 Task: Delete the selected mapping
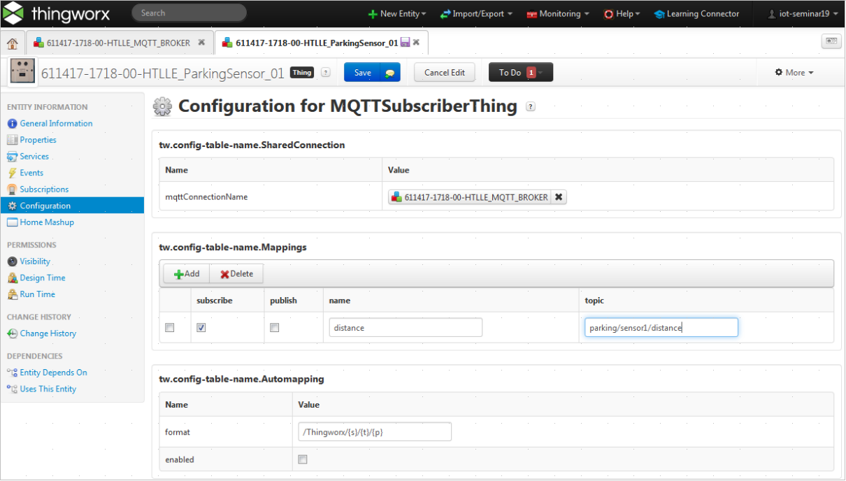(236, 274)
